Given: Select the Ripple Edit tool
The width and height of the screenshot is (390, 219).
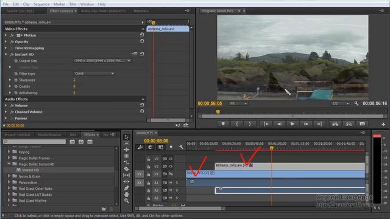Looking at the screenshot, I should click(126, 150).
